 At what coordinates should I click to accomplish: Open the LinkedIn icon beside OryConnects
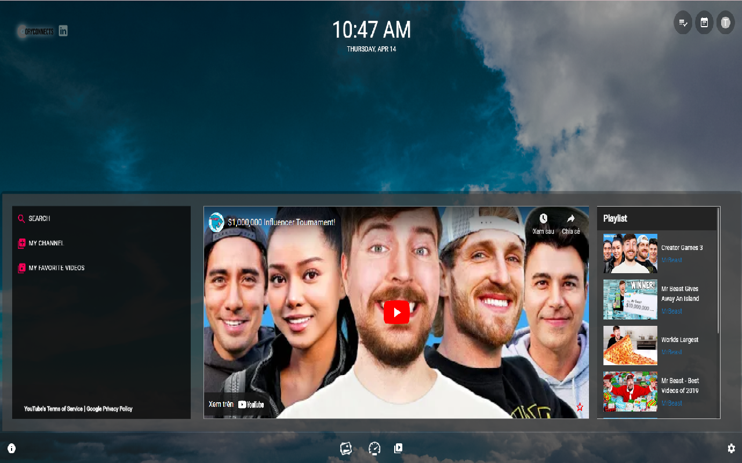click(63, 31)
